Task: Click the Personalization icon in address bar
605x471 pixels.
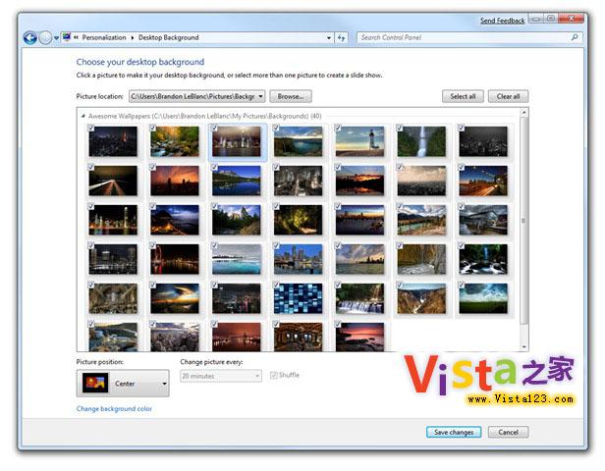Action: point(67,37)
